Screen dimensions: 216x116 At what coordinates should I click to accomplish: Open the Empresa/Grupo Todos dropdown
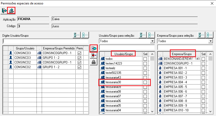(x=211, y=41)
